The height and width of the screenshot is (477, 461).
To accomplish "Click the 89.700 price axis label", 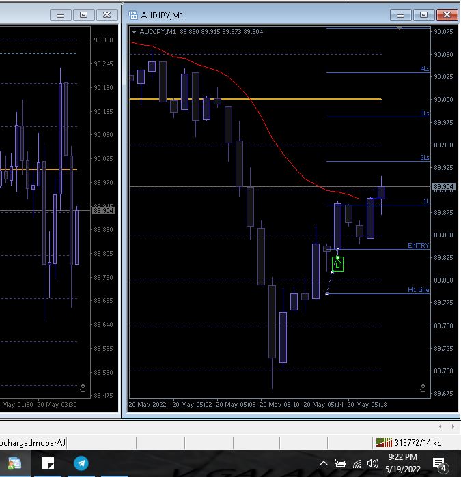I will 443,371.
